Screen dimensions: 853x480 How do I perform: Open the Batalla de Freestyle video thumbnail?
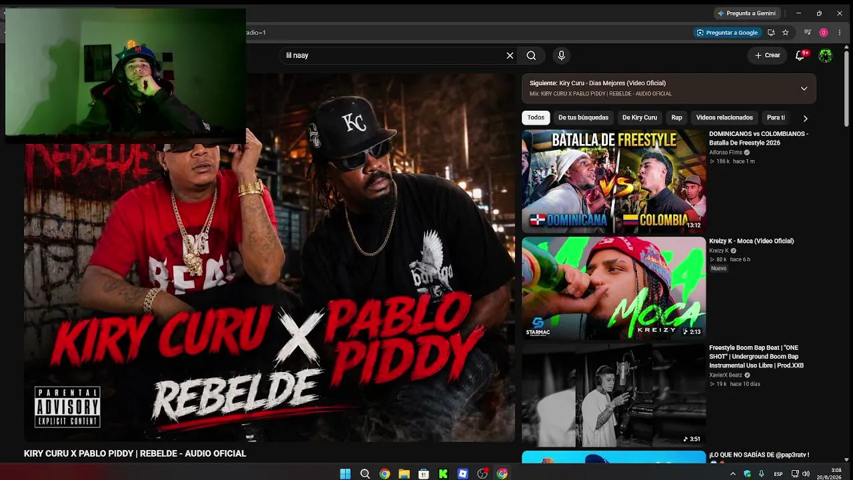point(614,181)
